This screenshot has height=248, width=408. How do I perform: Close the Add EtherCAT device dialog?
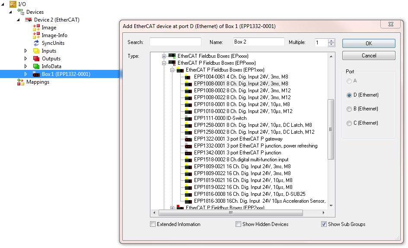391,24
